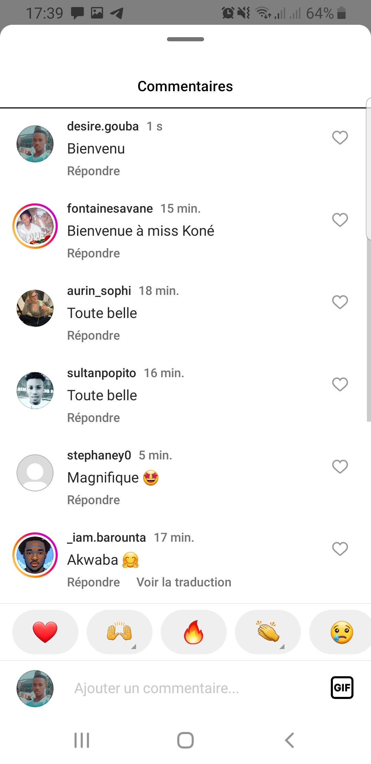This screenshot has width=371, height=764.
Task: Choose the clapping hands emoji
Action: tap(268, 632)
